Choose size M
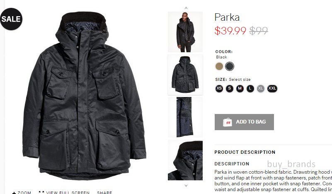The width and height of the screenshot is (332, 194). 240,88
